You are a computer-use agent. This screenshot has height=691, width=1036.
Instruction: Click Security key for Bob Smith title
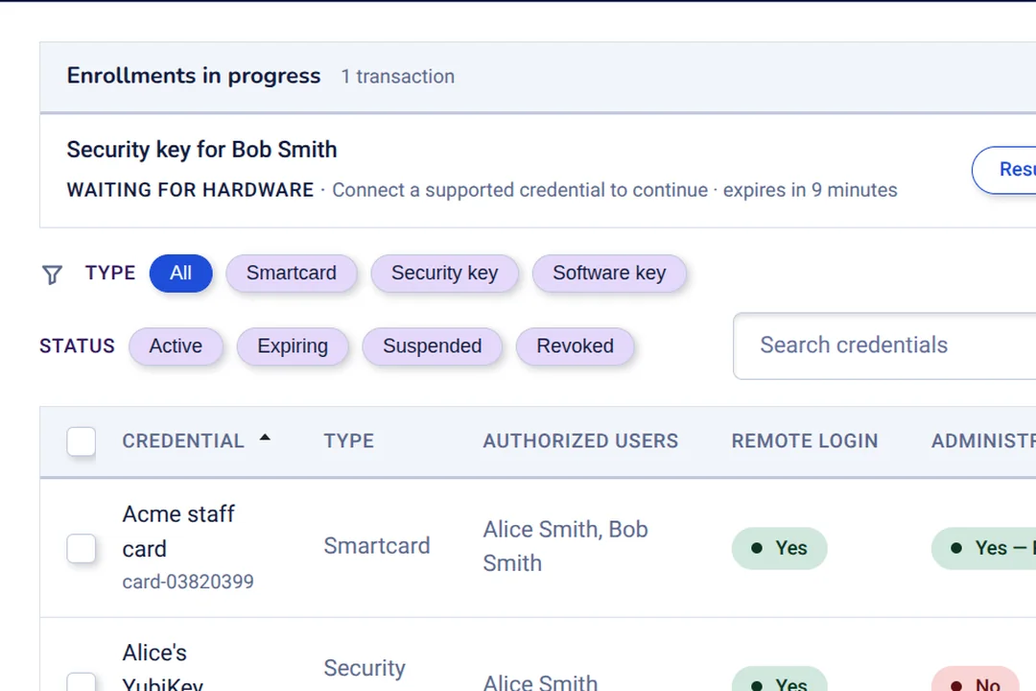[202, 150]
